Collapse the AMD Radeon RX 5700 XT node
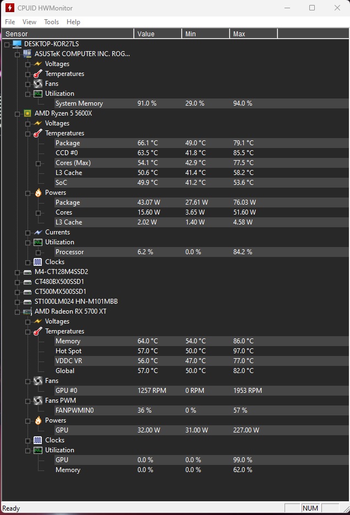Screen dimensions: 350x515 click(x=18, y=312)
